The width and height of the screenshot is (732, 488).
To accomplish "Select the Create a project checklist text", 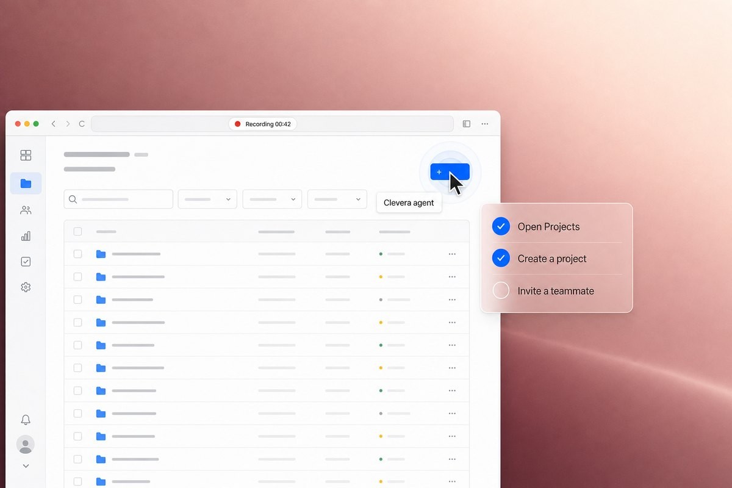I will coord(552,259).
